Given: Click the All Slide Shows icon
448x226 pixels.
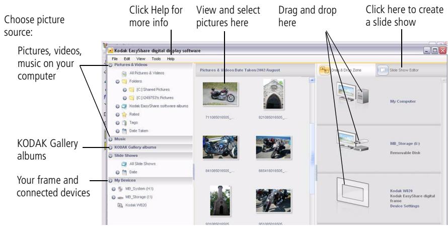Looking at the screenshot, I should (124, 164).
